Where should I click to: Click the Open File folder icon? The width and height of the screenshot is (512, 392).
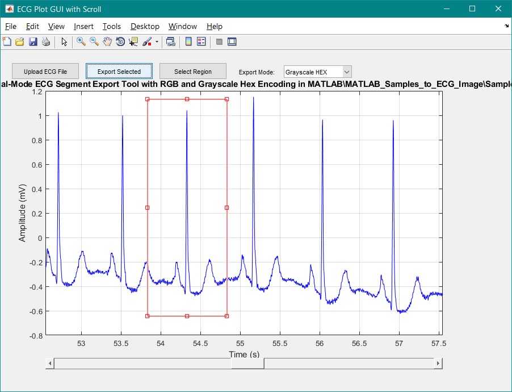20,41
